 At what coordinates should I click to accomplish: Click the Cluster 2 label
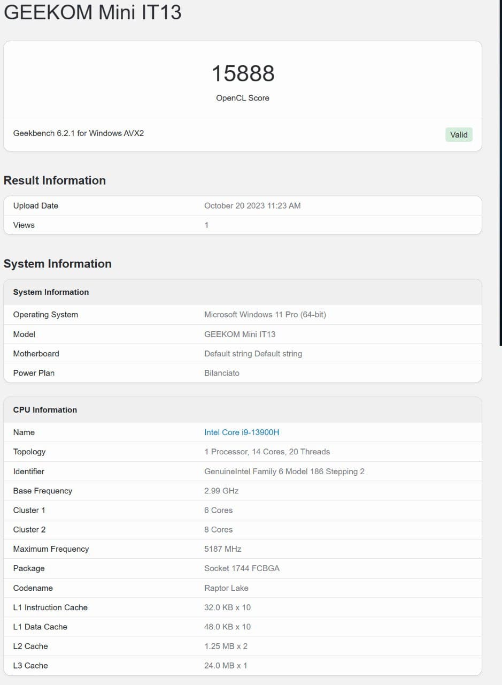coord(29,530)
